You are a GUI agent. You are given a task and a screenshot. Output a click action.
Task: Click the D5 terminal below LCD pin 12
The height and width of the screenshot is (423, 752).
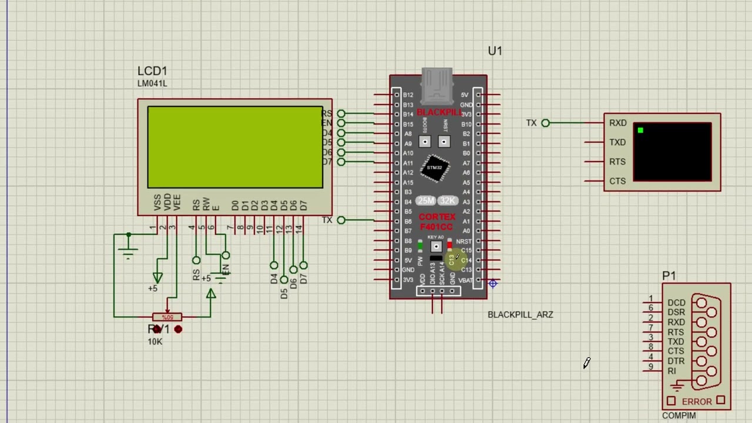coord(284,280)
